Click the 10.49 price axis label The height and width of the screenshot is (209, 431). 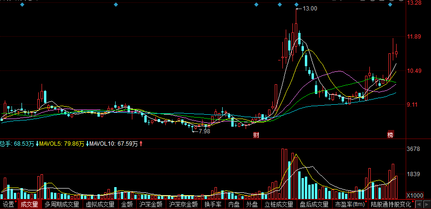(414, 71)
